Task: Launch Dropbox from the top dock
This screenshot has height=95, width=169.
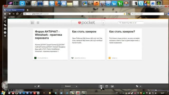Action: click(52, 3)
